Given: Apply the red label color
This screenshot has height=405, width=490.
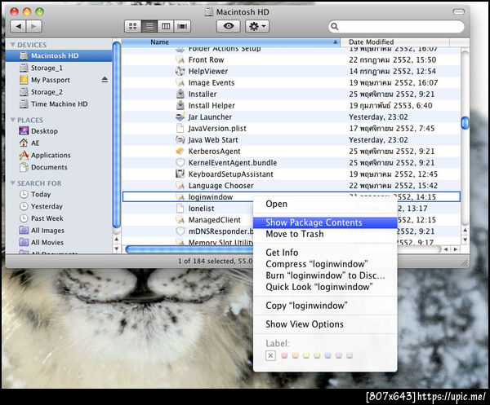Looking at the screenshot, I should pyautogui.click(x=284, y=355).
